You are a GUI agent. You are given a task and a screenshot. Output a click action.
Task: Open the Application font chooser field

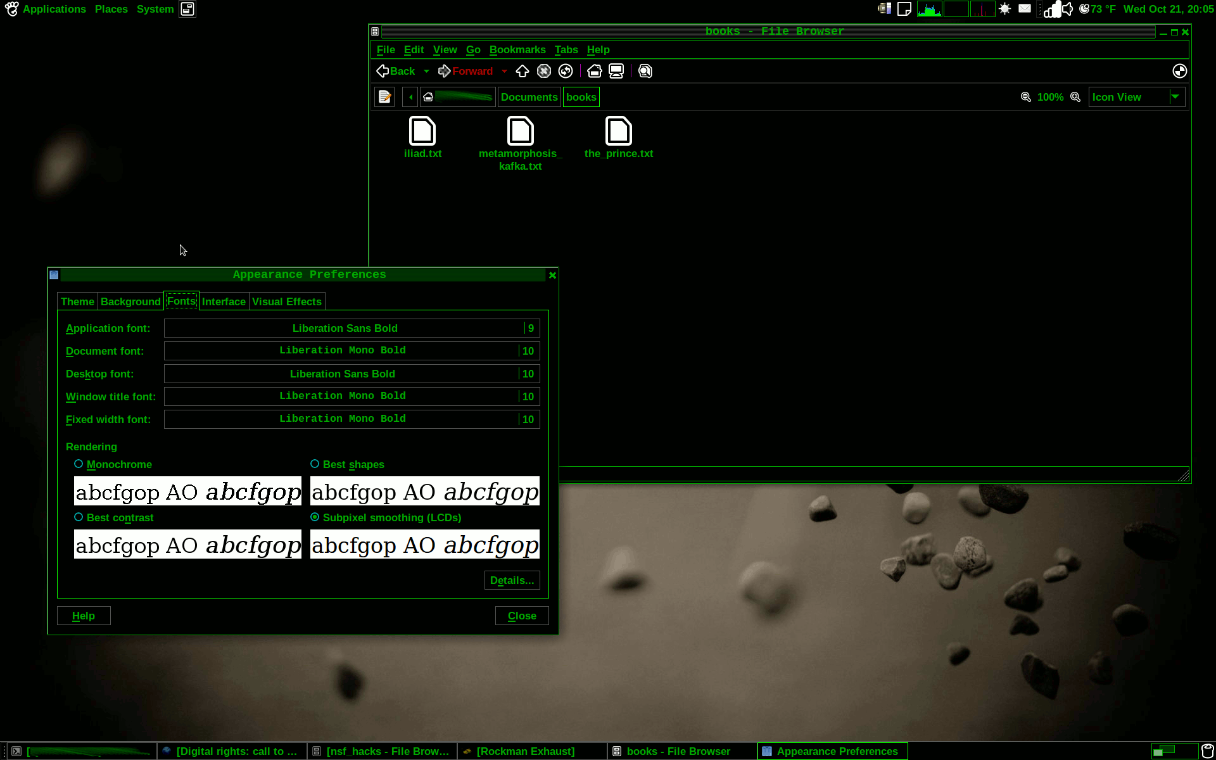point(345,328)
